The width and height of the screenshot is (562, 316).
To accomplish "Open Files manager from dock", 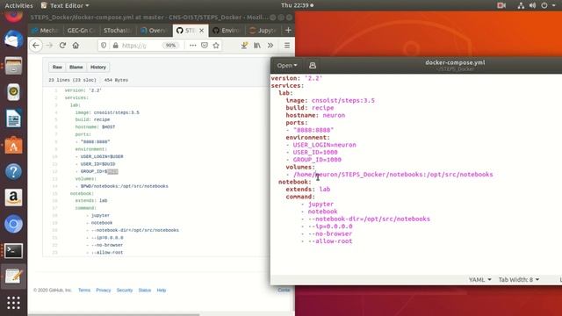I will click(13, 66).
